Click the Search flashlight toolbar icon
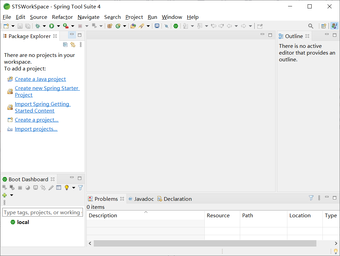 [142, 26]
